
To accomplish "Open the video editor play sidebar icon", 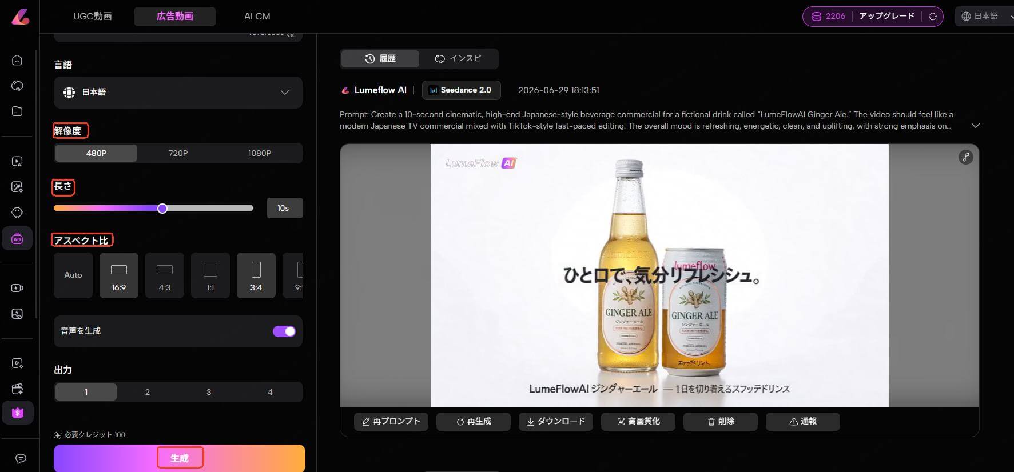I will coord(17,363).
